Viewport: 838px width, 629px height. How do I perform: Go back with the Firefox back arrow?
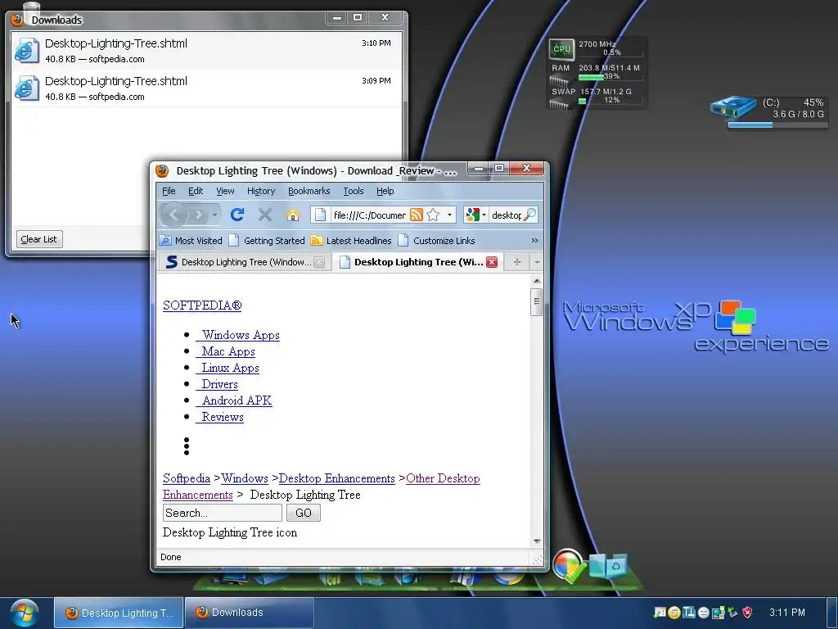173,215
